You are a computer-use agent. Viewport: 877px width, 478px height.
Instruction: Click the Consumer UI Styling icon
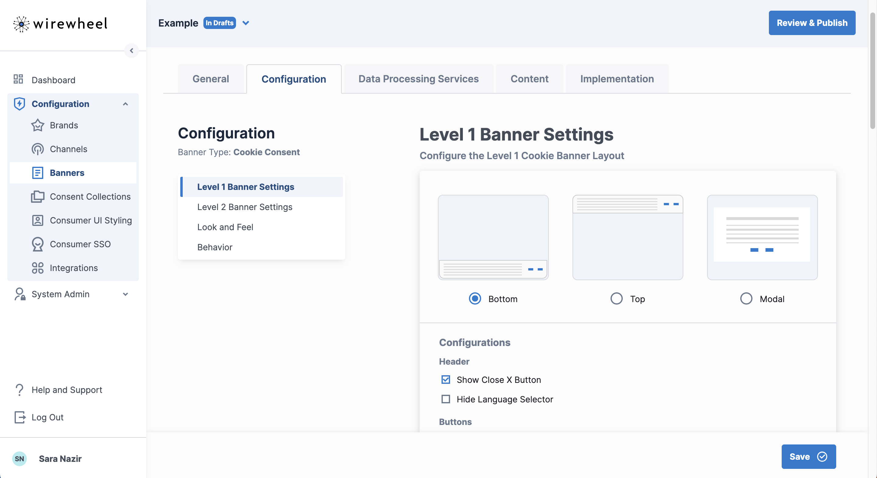tap(37, 221)
